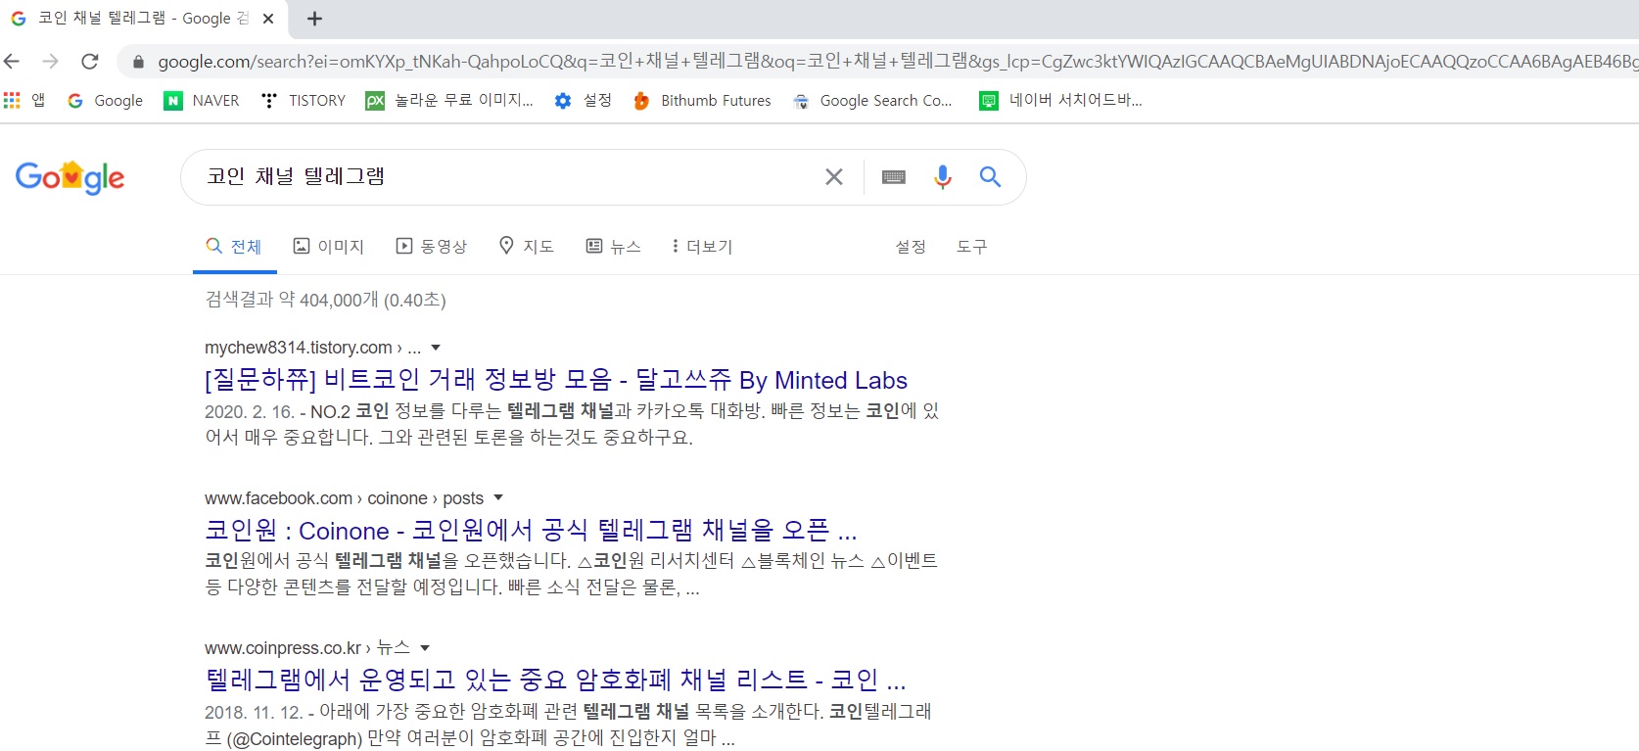Click the www.coinpress.co.kr URL text
This screenshot has height=751, width=1639.
(283, 647)
